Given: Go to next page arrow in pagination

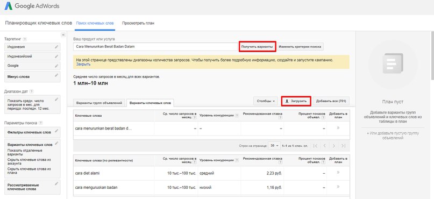Looking at the screenshot, I should (334, 146).
